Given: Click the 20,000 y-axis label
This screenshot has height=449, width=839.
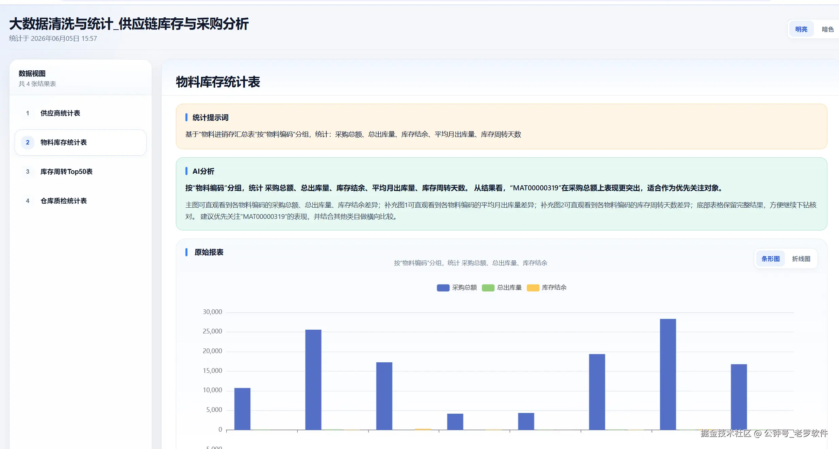Looking at the screenshot, I should tap(212, 351).
